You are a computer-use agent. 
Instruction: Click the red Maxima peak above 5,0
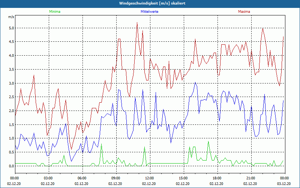(x=137, y=23)
